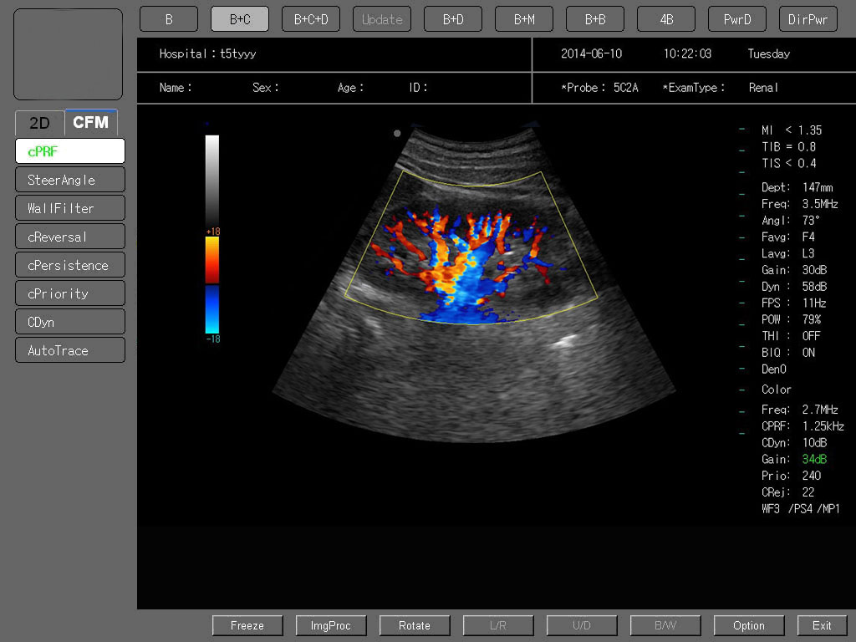Image resolution: width=856 pixels, height=642 pixels.
Task: Expand the SteerAngle control
Action: 69,180
